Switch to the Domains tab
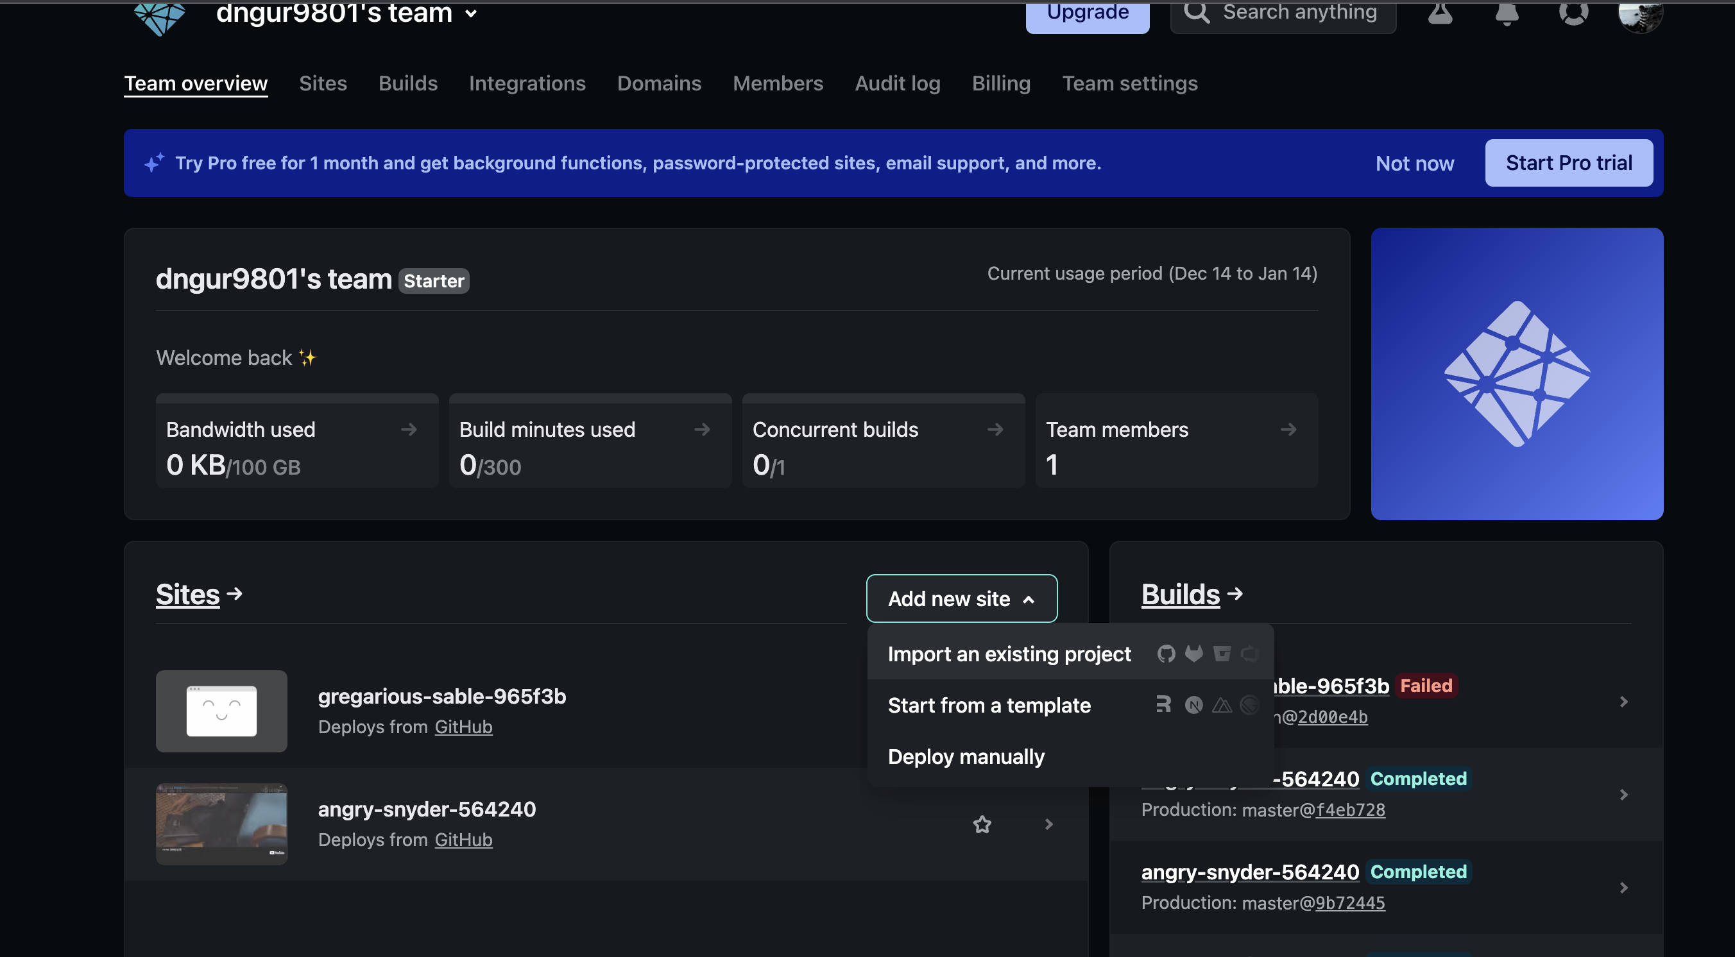This screenshot has width=1735, height=957. click(x=659, y=83)
